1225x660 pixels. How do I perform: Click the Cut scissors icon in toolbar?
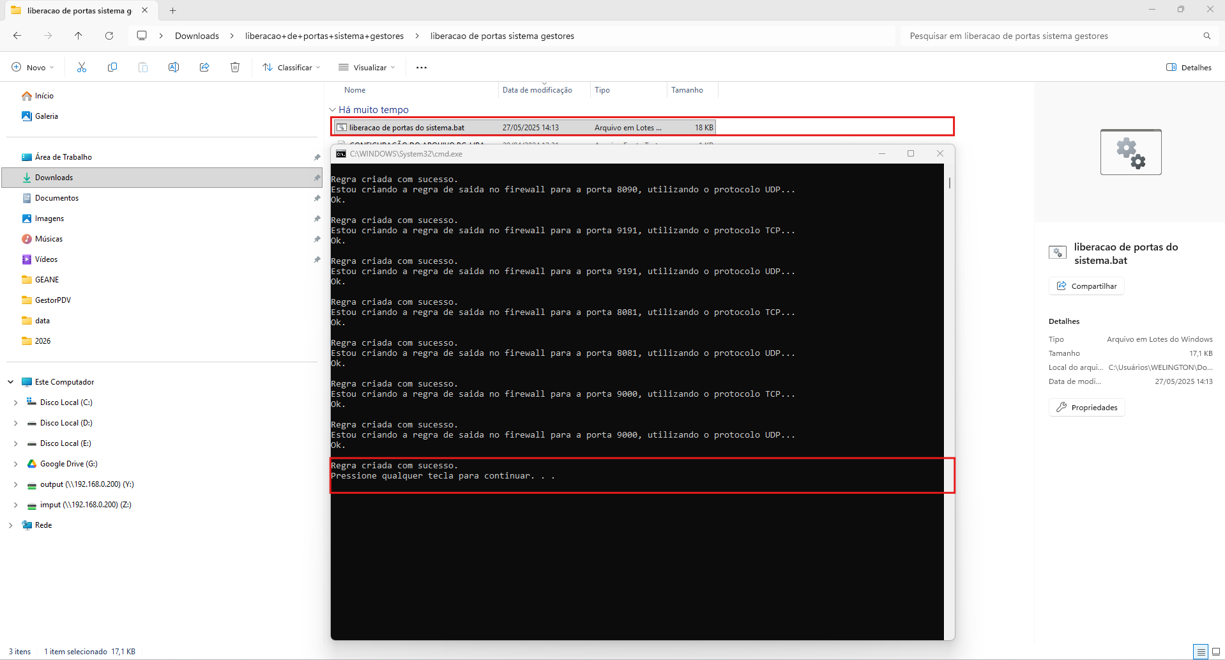82,67
